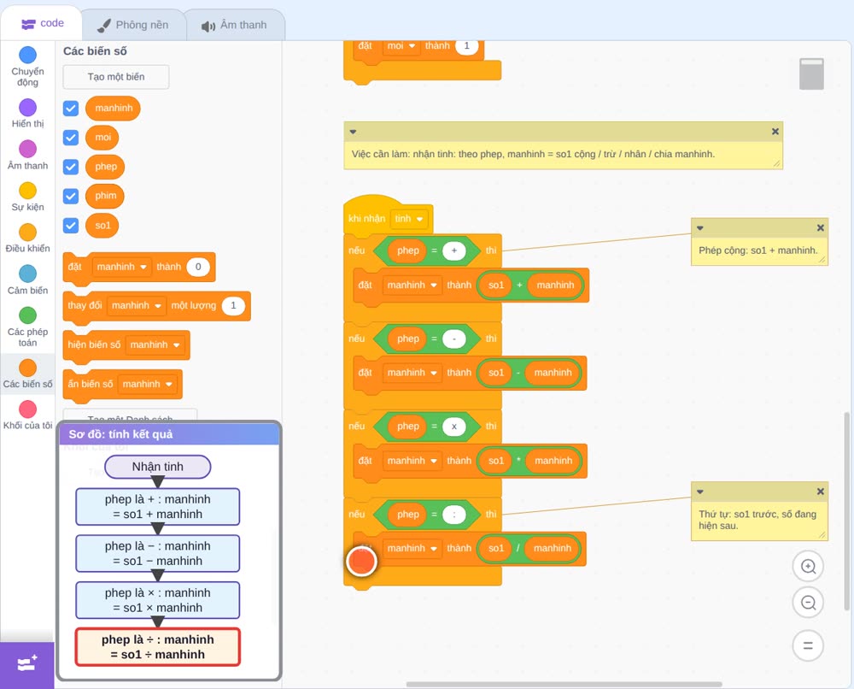Open variable dropdown in 'hiện biến số' block
The image size is (854, 689).
tap(155, 345)
